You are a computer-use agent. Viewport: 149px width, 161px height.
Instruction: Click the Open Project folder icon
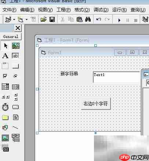coord(44,19)
